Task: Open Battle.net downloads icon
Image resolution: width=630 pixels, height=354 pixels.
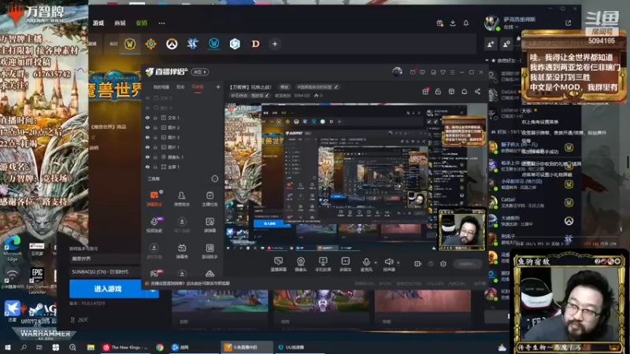Action: 453,24
